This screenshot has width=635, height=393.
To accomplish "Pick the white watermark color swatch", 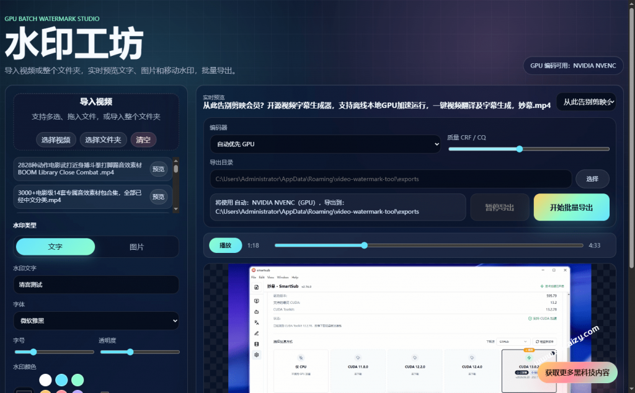I will [45, 380].
